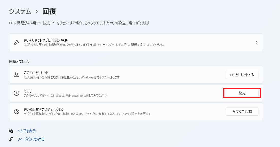
Task: Select the feedback speech icon
Action: pos(11,139)
